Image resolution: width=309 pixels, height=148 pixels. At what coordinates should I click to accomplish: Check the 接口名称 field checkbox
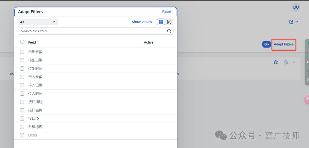22,110
